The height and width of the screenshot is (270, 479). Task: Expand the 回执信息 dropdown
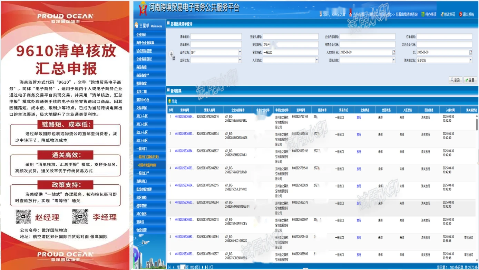[x=393, y=60]
